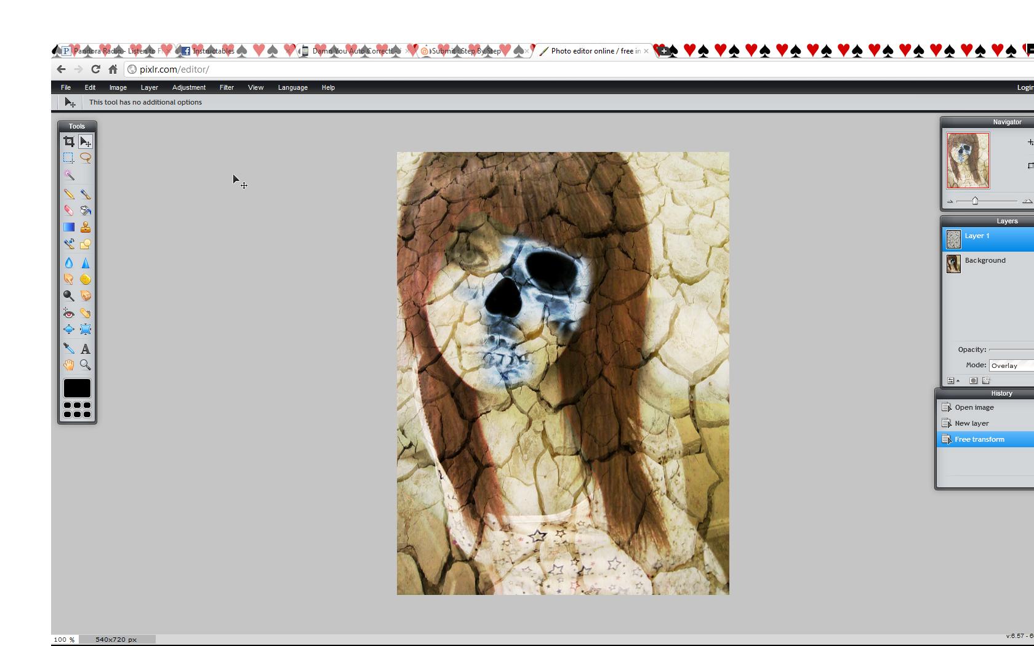The width and height of the screenshot is (1034, 646).
Task: Select the Crop tool
Action: [69, 142]
